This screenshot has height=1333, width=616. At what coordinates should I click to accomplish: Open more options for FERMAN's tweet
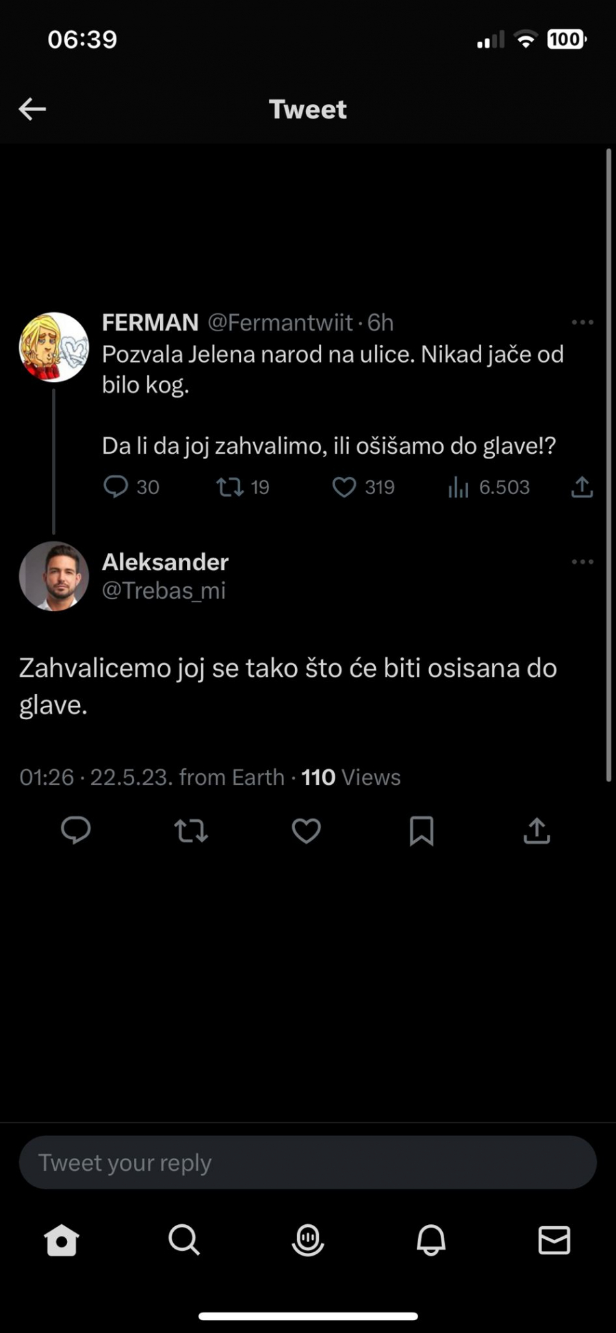tap(582, 322)
